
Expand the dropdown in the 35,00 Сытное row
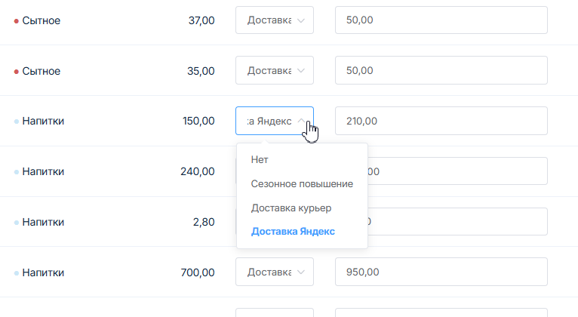275,71
